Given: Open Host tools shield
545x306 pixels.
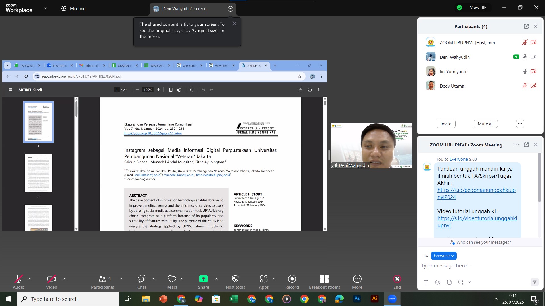Looking at the screenshot, I should 235,282.
